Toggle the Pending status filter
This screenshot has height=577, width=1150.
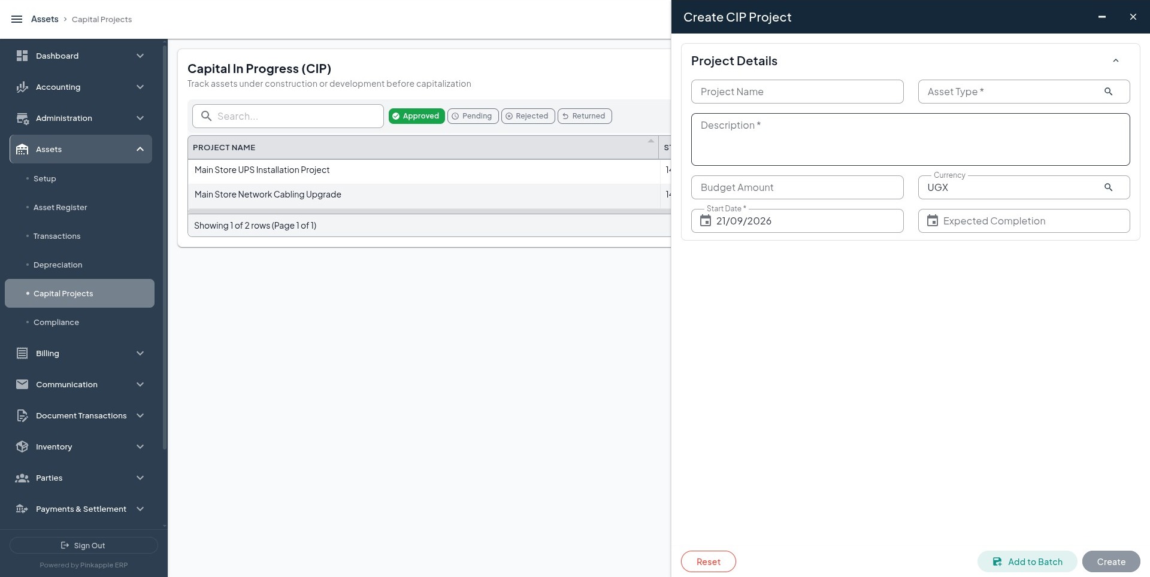tap(473, 116)
